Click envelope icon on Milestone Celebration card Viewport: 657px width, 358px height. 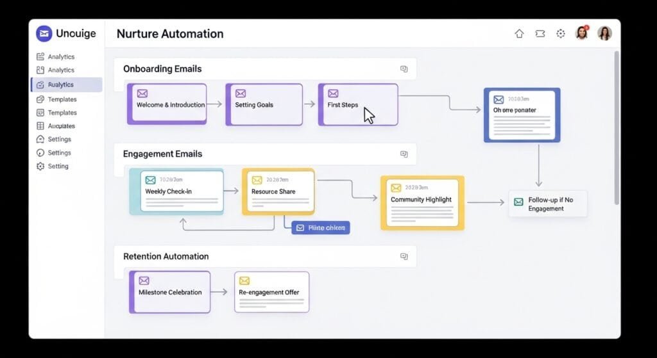click(144, 281)
